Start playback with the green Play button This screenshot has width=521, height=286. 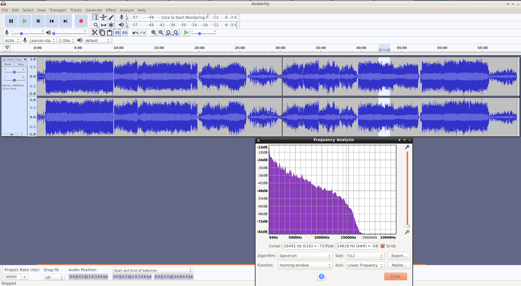pos(25,21)
